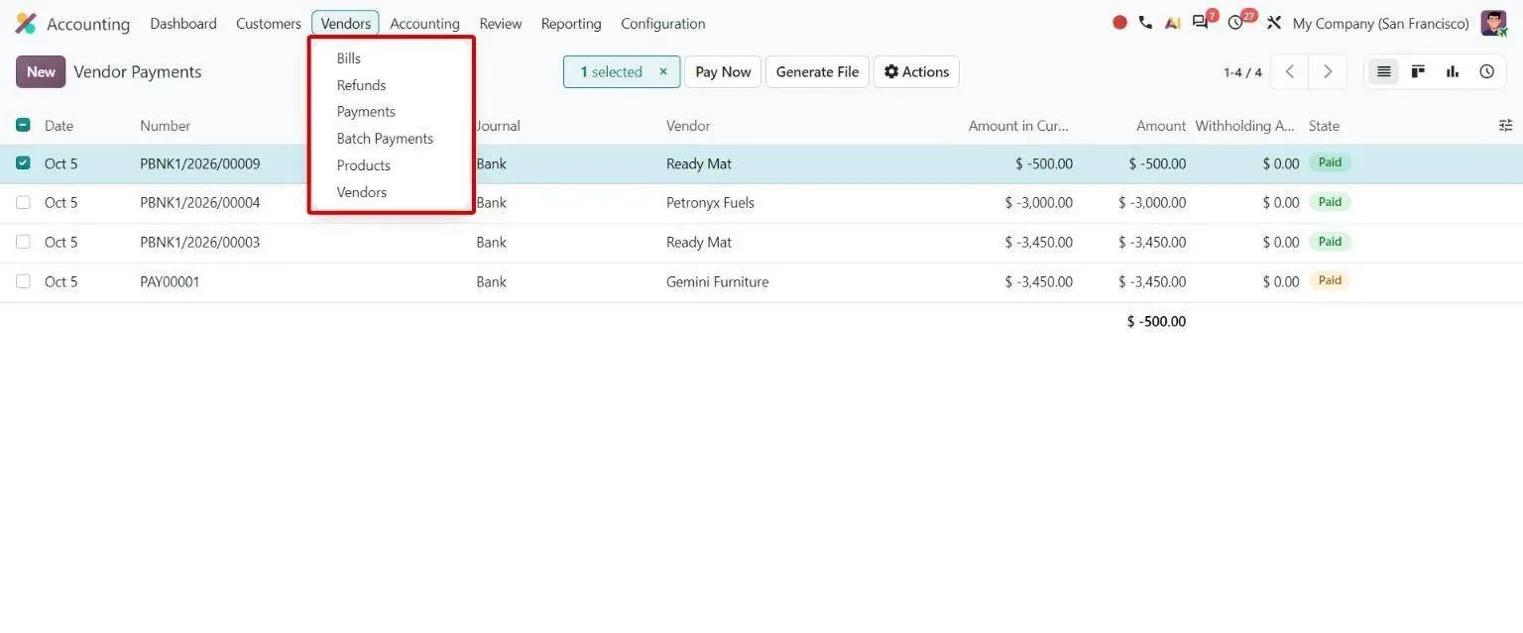Open the Reporting menu
Viewport: 1523px width, 633px height.
(571, 23)
